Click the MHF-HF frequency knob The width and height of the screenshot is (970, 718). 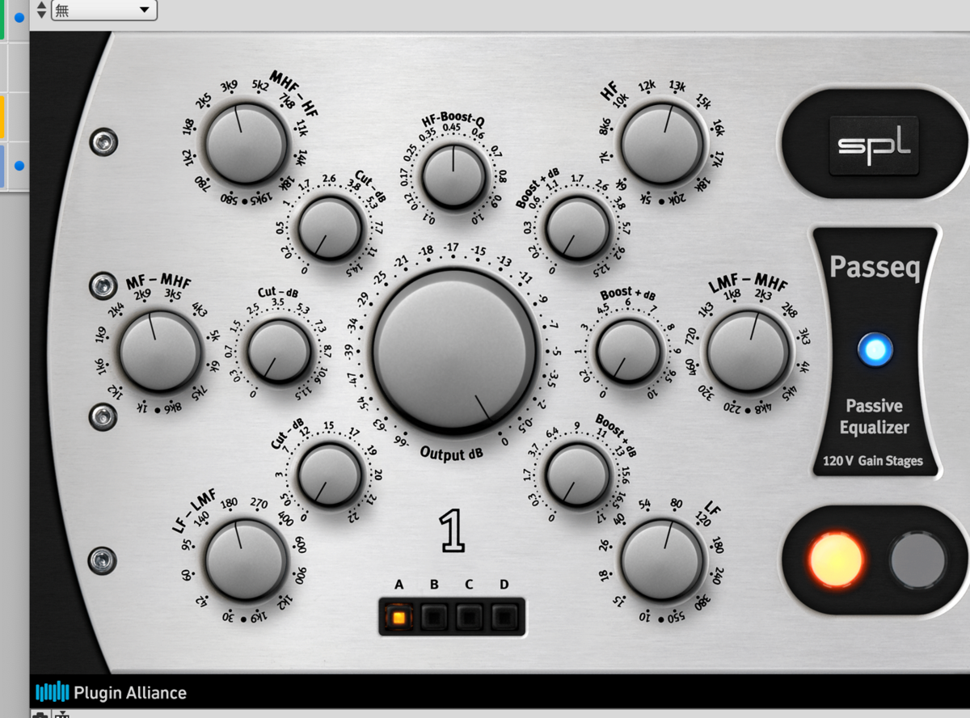pyautogui.click(x=247, y=145)
